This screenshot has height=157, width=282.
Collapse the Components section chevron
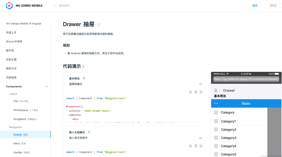click(46, 86)
